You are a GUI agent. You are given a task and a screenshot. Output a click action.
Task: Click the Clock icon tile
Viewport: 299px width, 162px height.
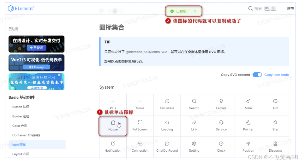[221, 147]
